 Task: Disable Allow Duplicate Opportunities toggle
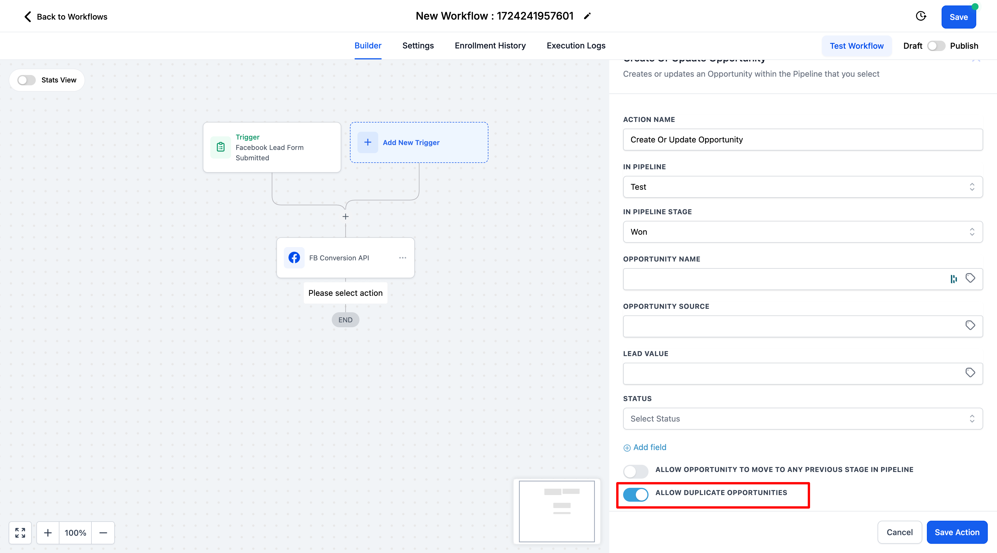(636, 494)
